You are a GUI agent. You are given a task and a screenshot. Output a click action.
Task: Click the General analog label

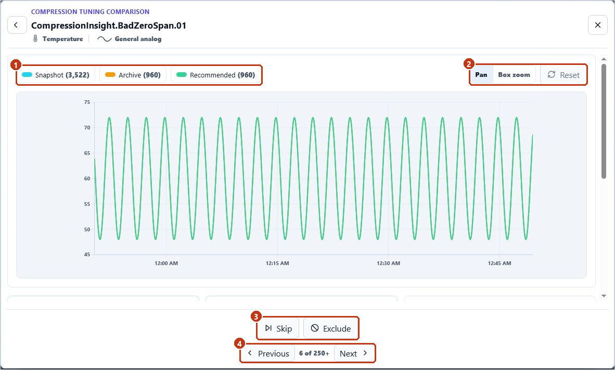click(138, 39)
